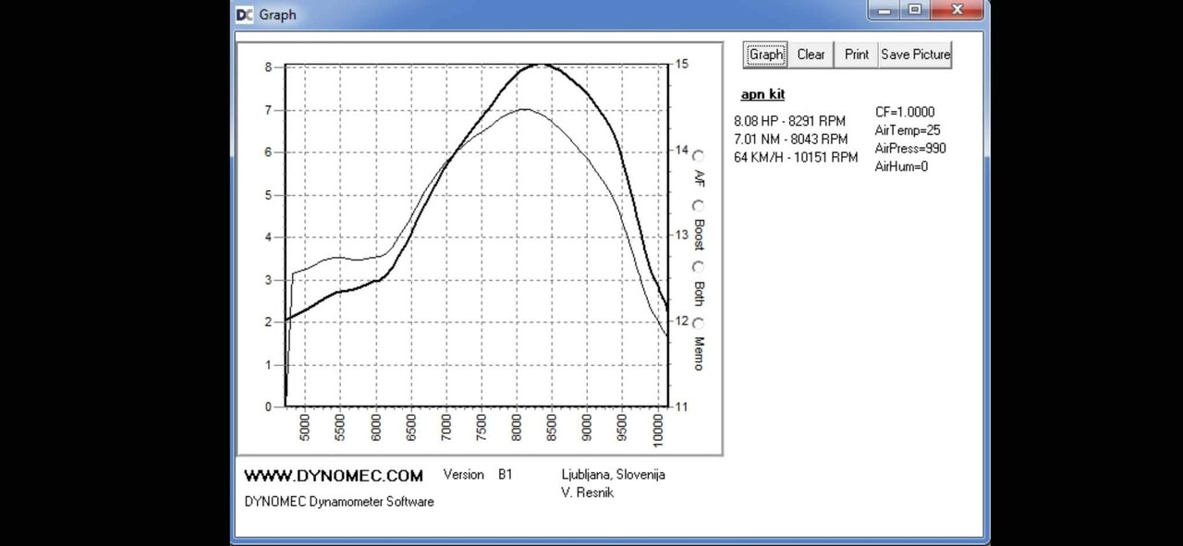Select the Both radio button
The image size is (1183, 546).
click(x=698, y=267)
